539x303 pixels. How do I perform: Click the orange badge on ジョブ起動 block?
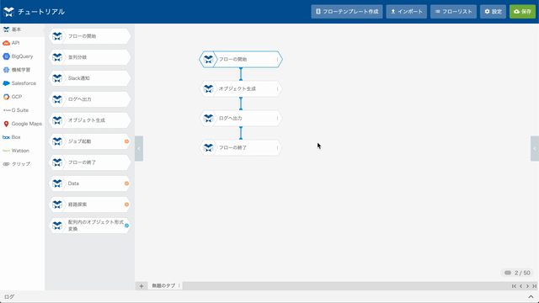126,141
